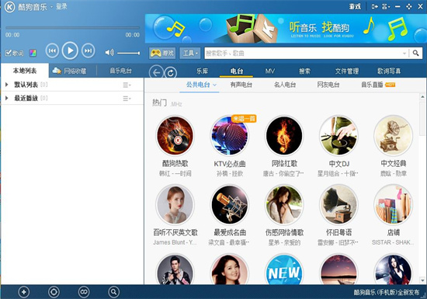Open 音乐直播 HOT sub-tab
Screen dimensions: 427x299
coord(378,85)
